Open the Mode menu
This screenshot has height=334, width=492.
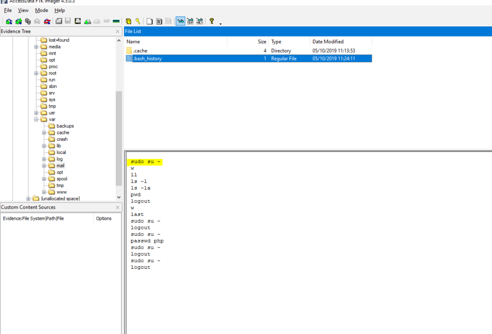click(41, 10)
